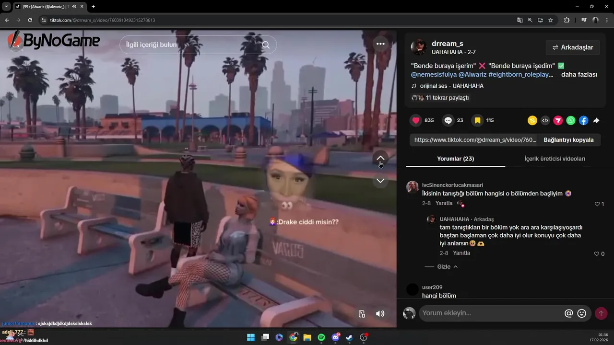The width and height of the screenshot is (614, 345).
Task: Go to the previous video with the up arrow
Action: point(380,158)
